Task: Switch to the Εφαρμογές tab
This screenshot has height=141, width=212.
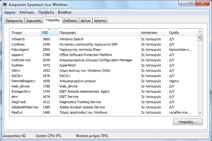Action: (x=14, y=21)
